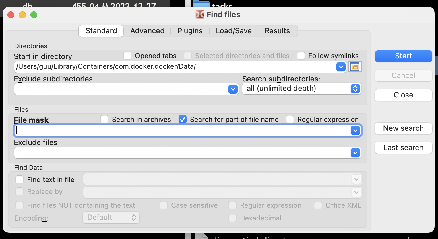
Task: Expand the Start in directory history dropdown
Action: click(341, 67)
